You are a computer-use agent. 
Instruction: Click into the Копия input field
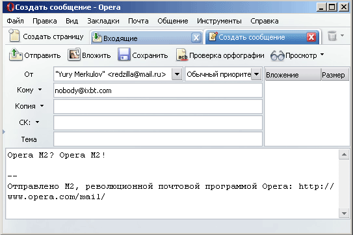tap(158, 107)
